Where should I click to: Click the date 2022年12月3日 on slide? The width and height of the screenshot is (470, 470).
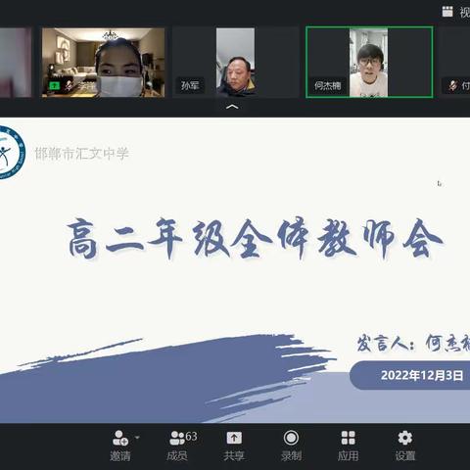pos(422,375)
